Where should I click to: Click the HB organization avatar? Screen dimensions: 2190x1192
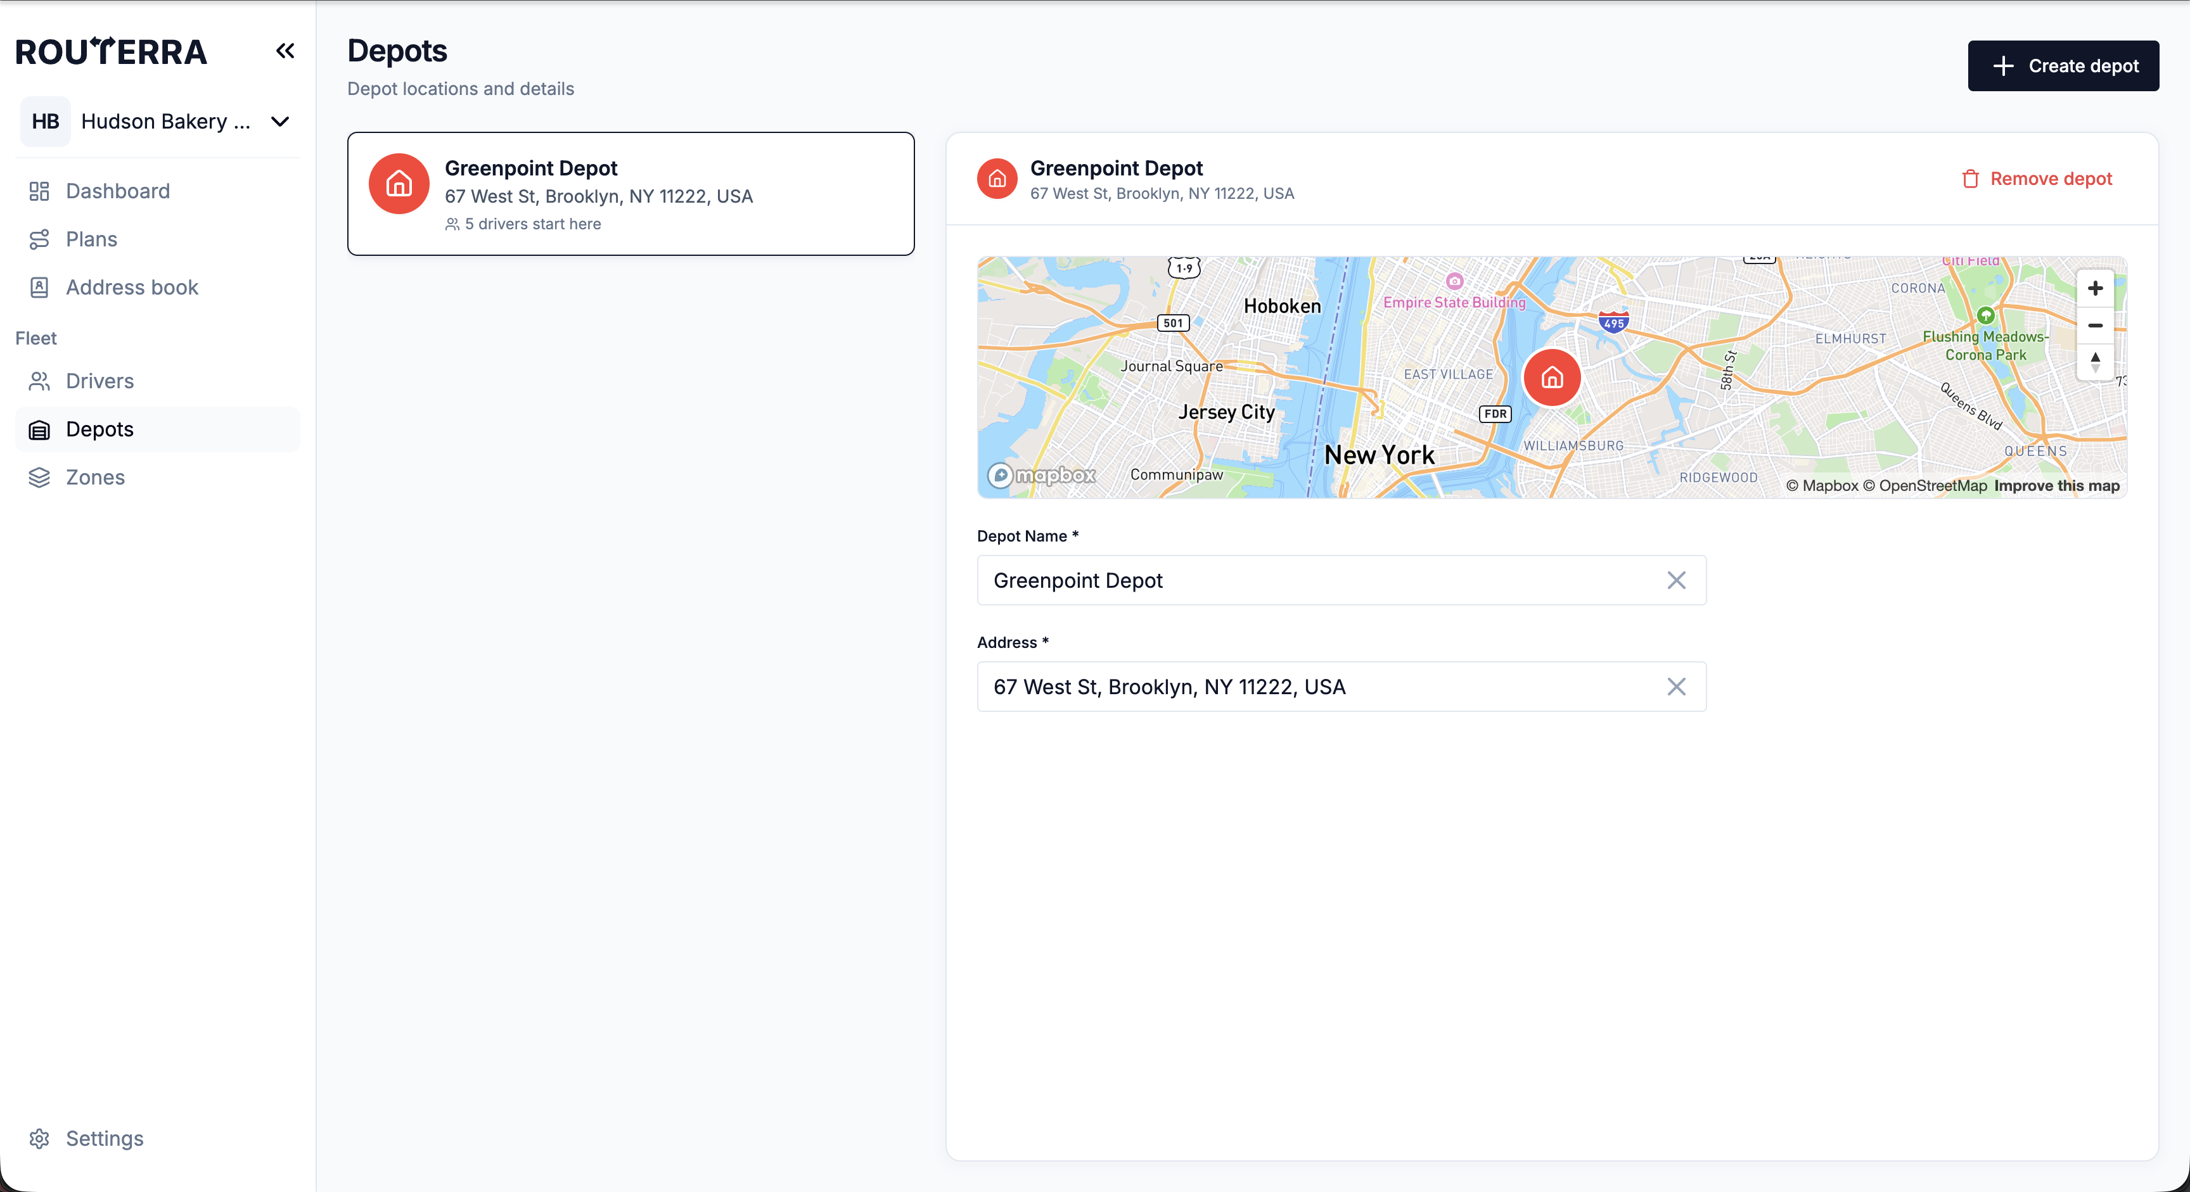[45, 122]
